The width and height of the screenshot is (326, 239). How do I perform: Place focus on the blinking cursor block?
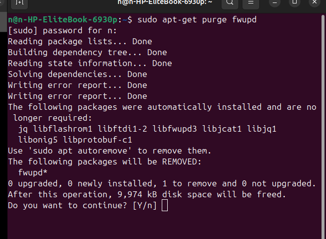[165, 205]
